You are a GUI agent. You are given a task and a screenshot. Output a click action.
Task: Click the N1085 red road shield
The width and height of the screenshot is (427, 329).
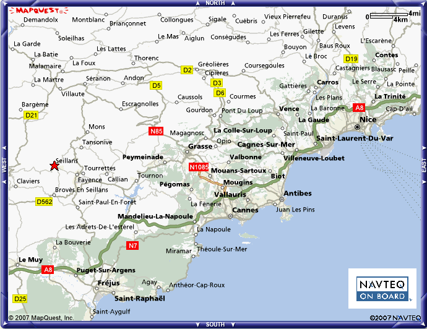coord(199,167)
